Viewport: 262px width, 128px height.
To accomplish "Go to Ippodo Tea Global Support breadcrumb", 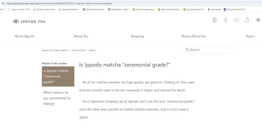I will pyautogui.click(x=55, y=50).
